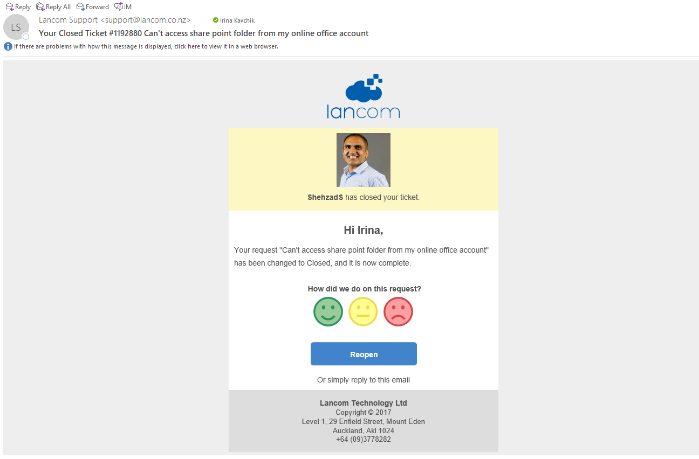The width and height of the screenshot is (699, 459).
Task: Start an IM with the sender
Action: (123, 7)
